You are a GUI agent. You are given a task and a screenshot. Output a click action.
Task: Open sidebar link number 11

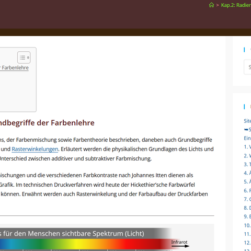coord(247,234)
